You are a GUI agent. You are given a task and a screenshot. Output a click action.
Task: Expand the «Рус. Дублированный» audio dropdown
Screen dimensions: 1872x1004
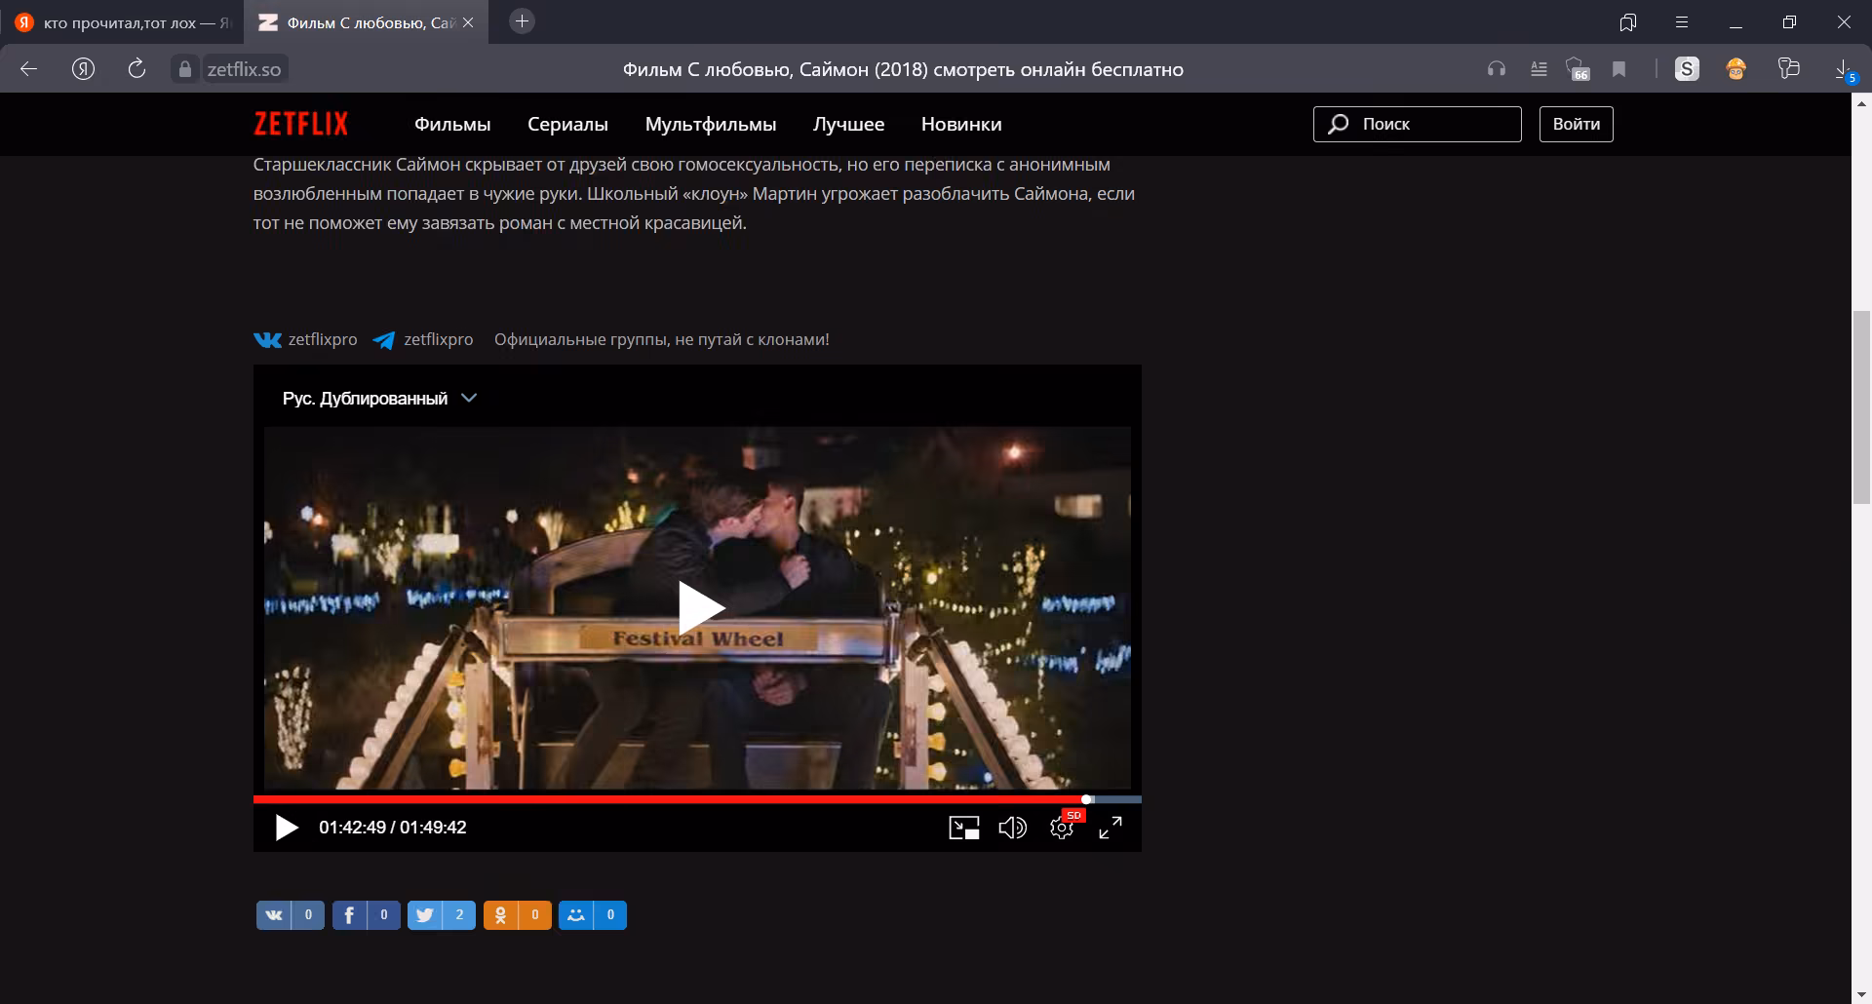coord(379,398)
